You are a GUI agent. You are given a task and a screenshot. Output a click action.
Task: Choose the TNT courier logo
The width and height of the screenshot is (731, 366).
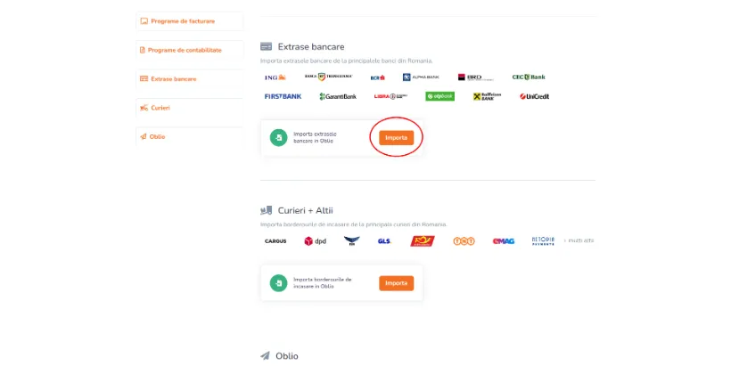[x=464, y=241]
